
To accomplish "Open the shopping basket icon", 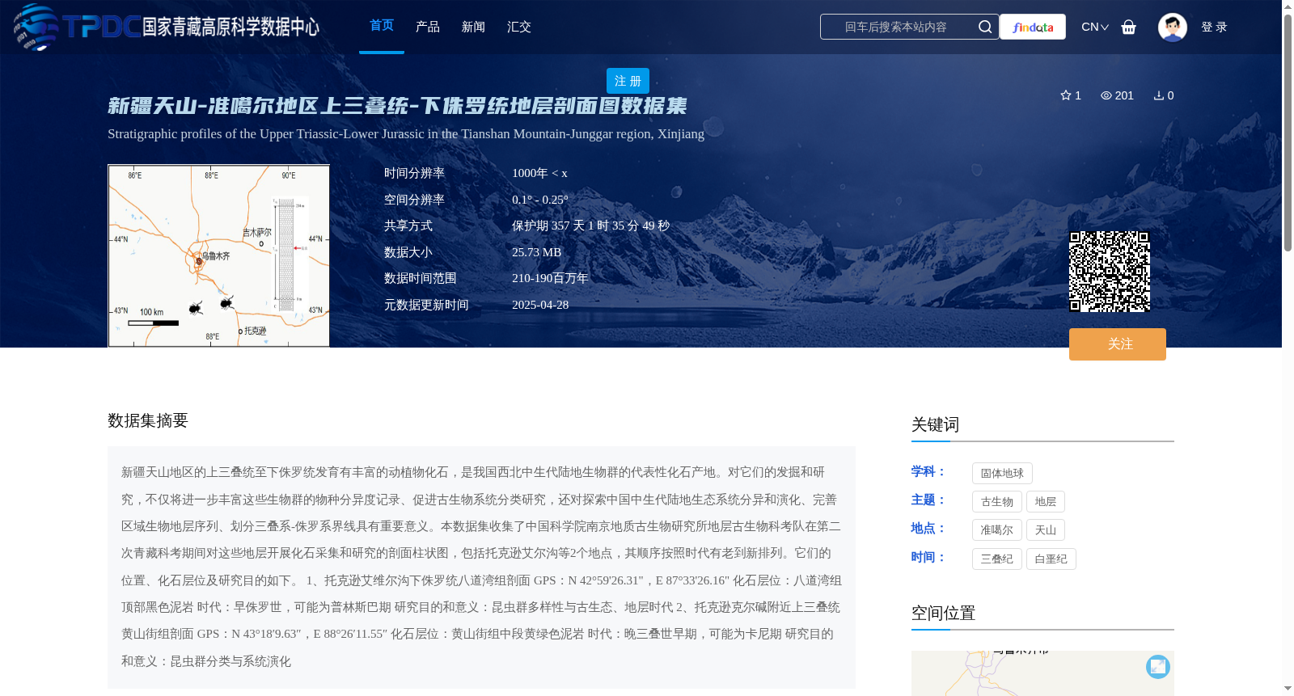I will pos(1128,27).
